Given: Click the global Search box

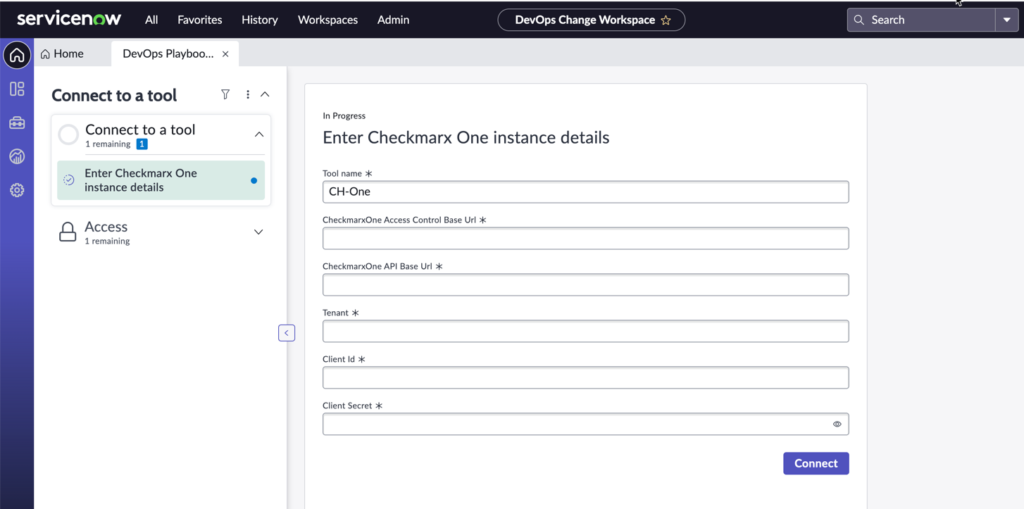Looking at the screenshot, I should pos(921,20).
